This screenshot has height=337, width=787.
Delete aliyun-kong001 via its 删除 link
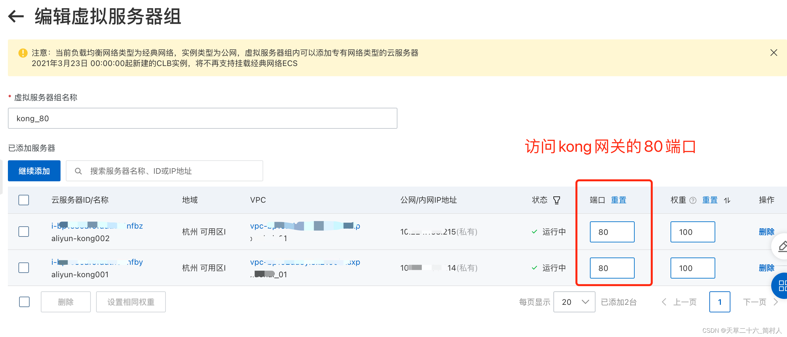pos(766,268)
